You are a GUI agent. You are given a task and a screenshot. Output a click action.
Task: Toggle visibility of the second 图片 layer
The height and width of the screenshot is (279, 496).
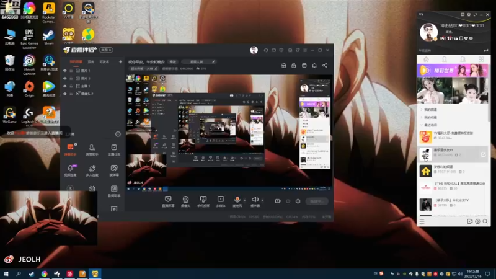65,78
